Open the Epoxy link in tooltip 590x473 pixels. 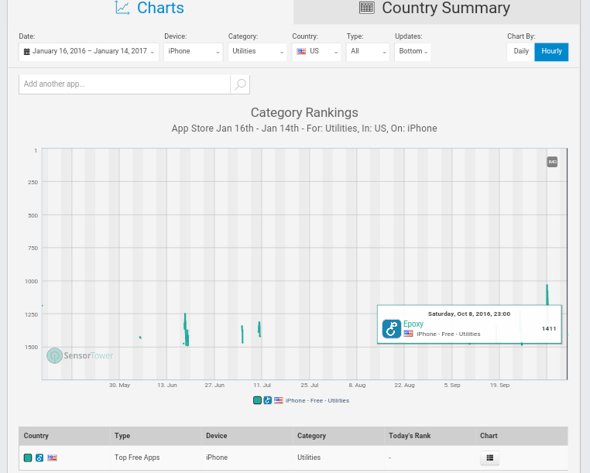click(x=413, y=324)
